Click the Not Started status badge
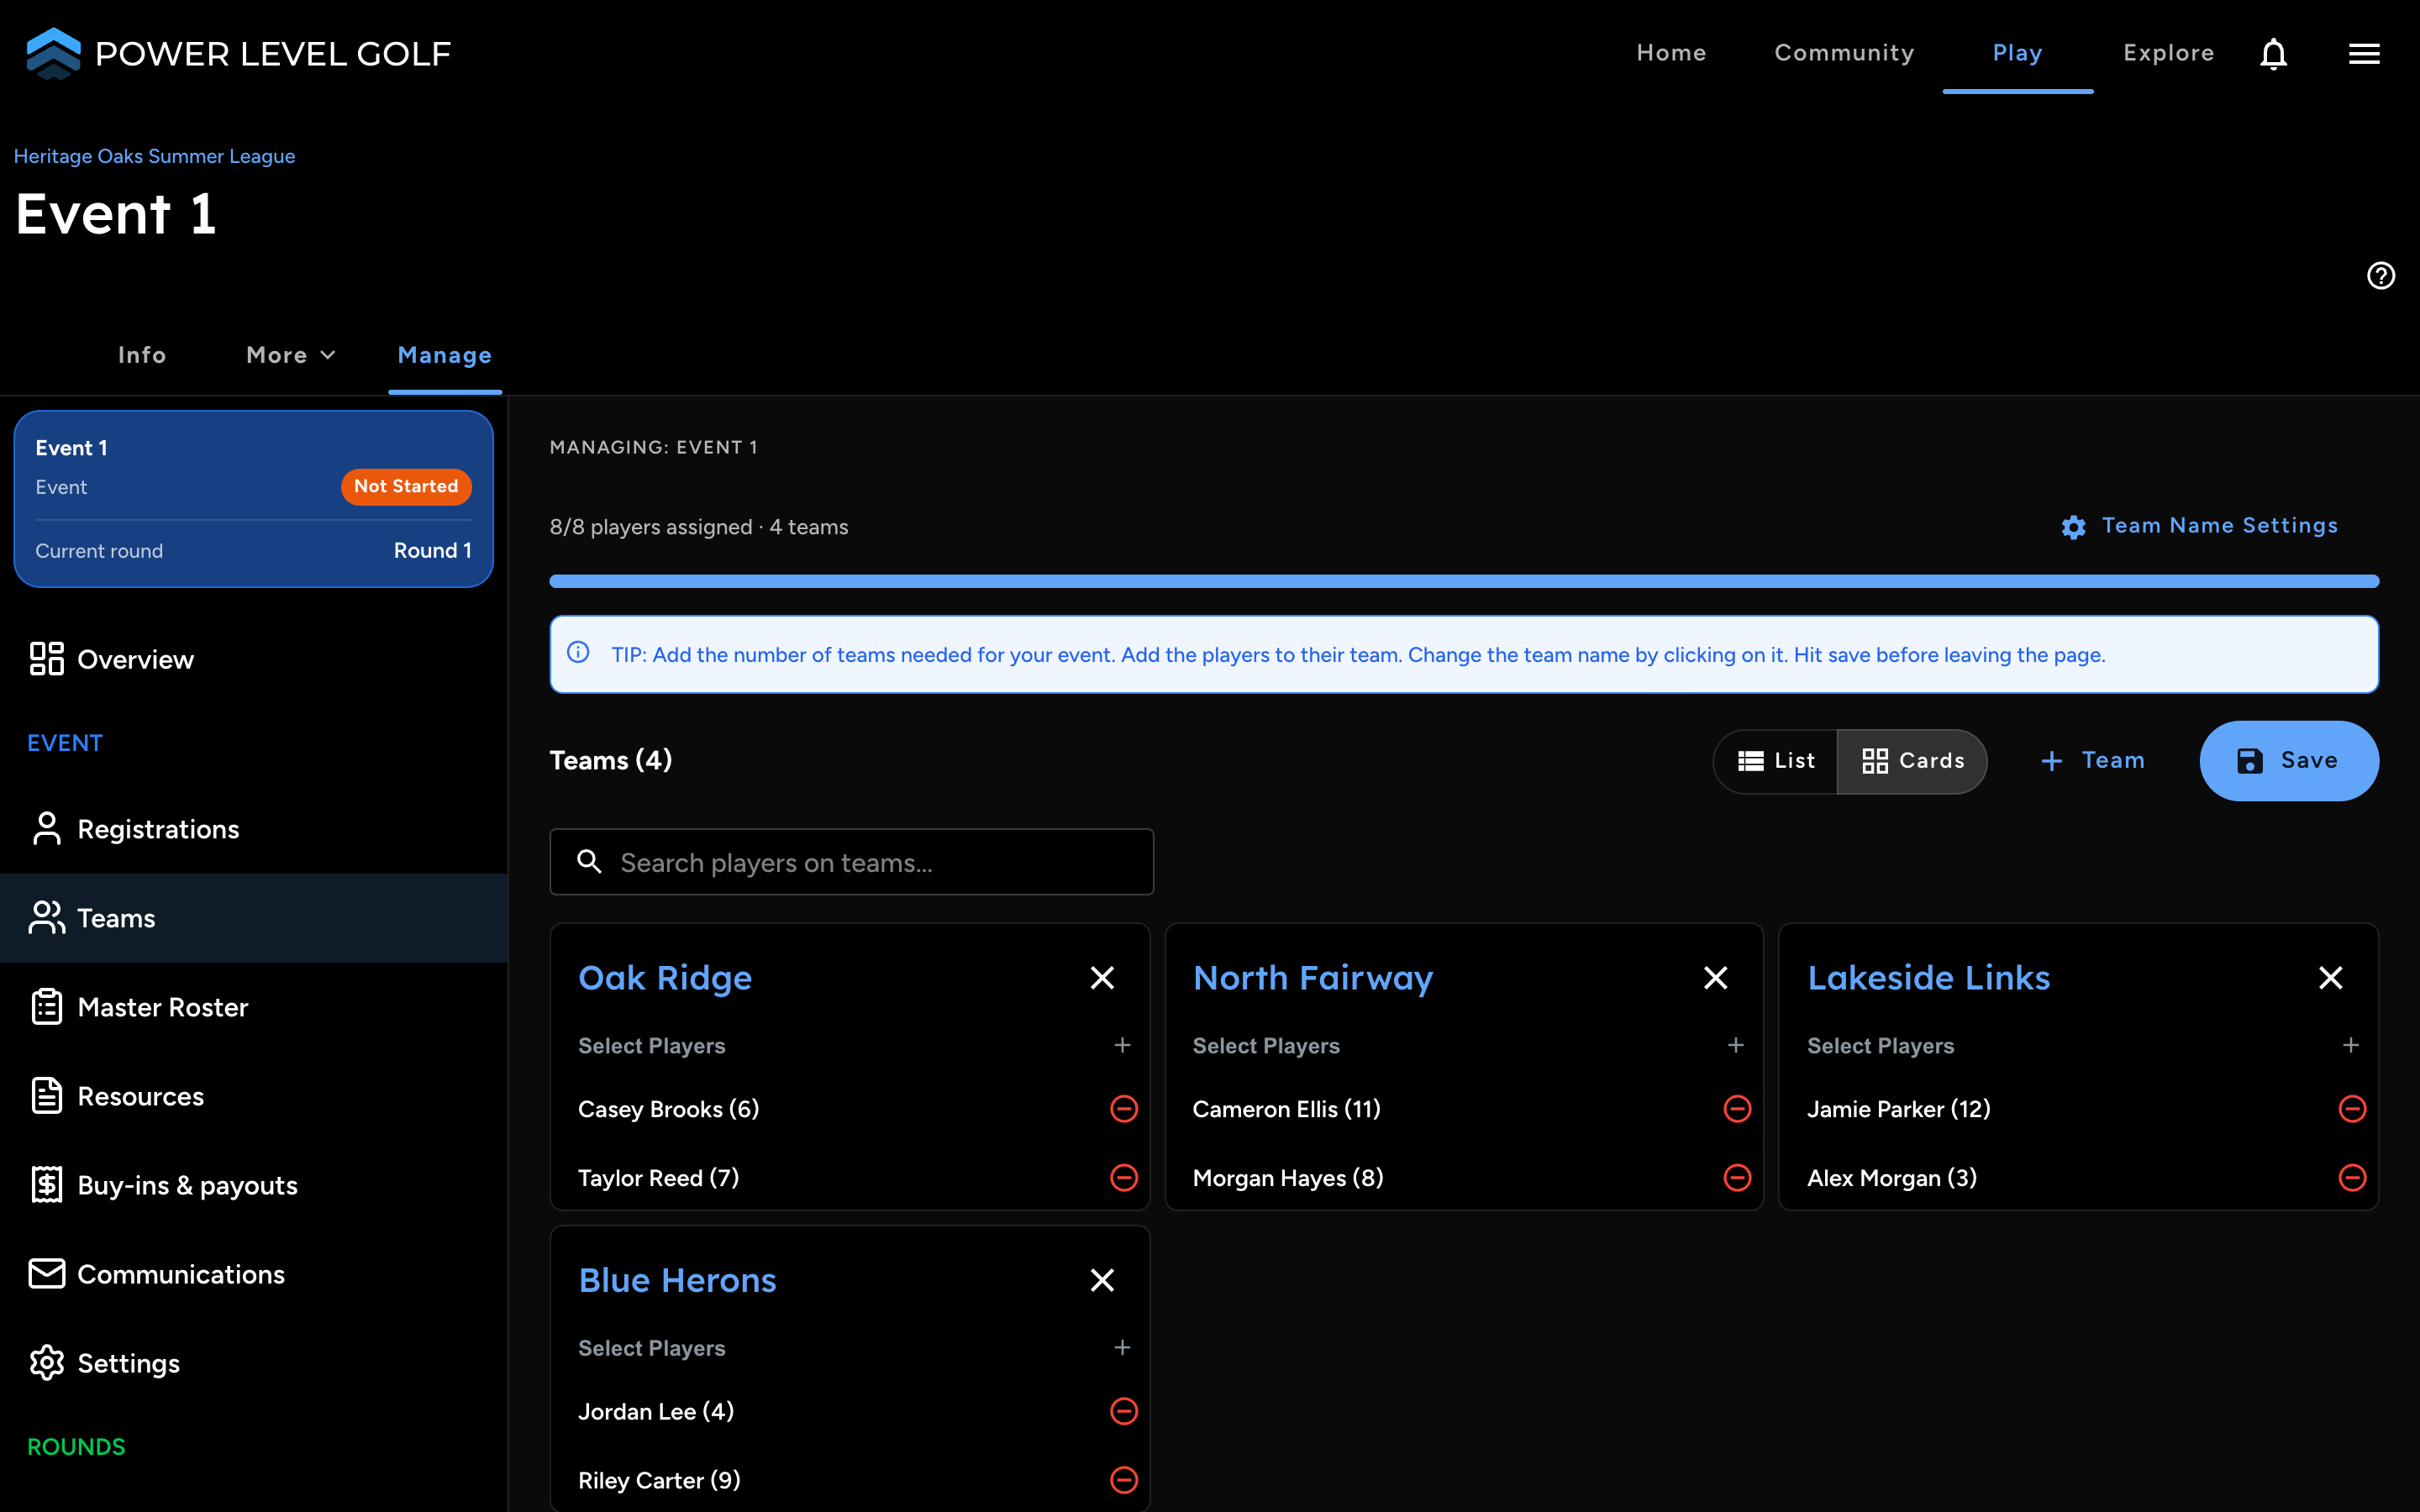Viewport: 2420px width, 1512px height. tap(406, 487)
